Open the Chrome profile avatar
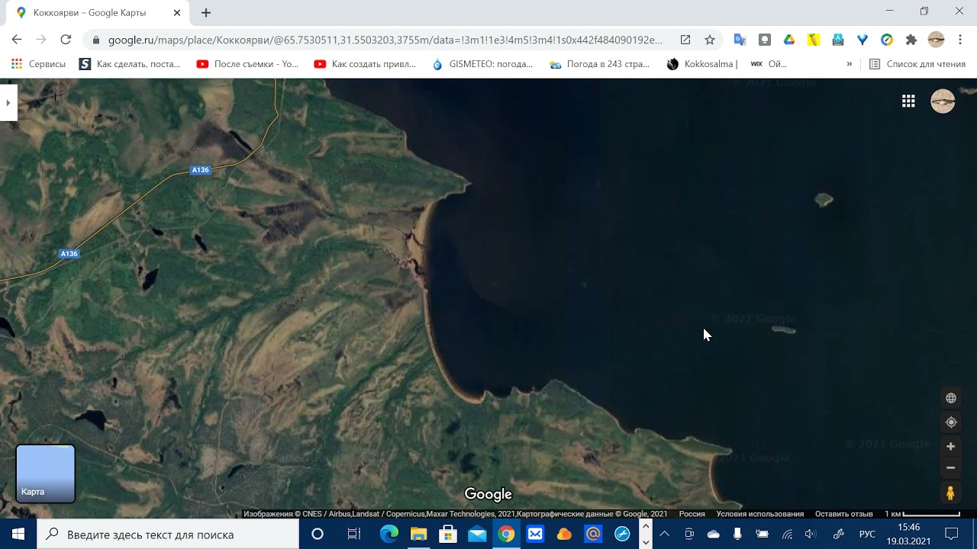The width and height of the screenshot is (977, 549). (x=937, y=40)
